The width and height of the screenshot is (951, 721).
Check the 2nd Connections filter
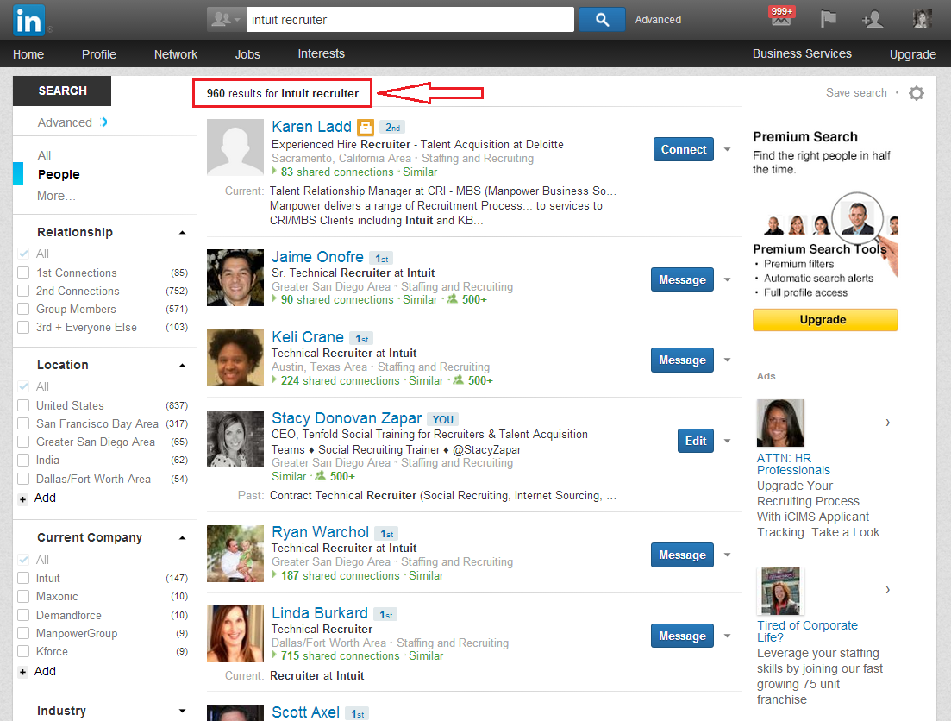23,291
